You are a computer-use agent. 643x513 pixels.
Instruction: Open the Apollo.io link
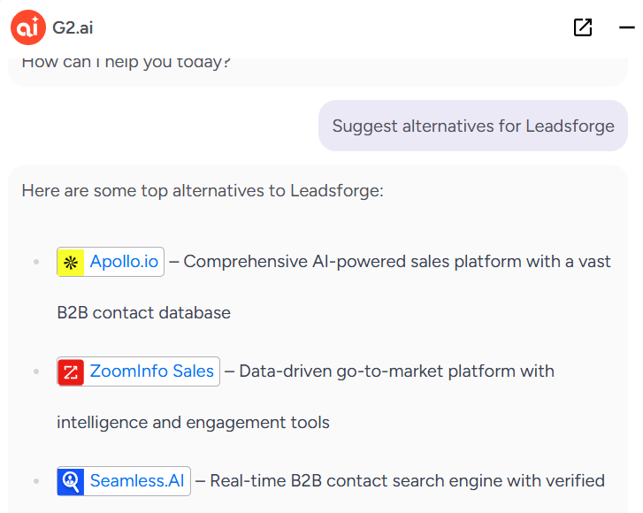pos(124,262)
